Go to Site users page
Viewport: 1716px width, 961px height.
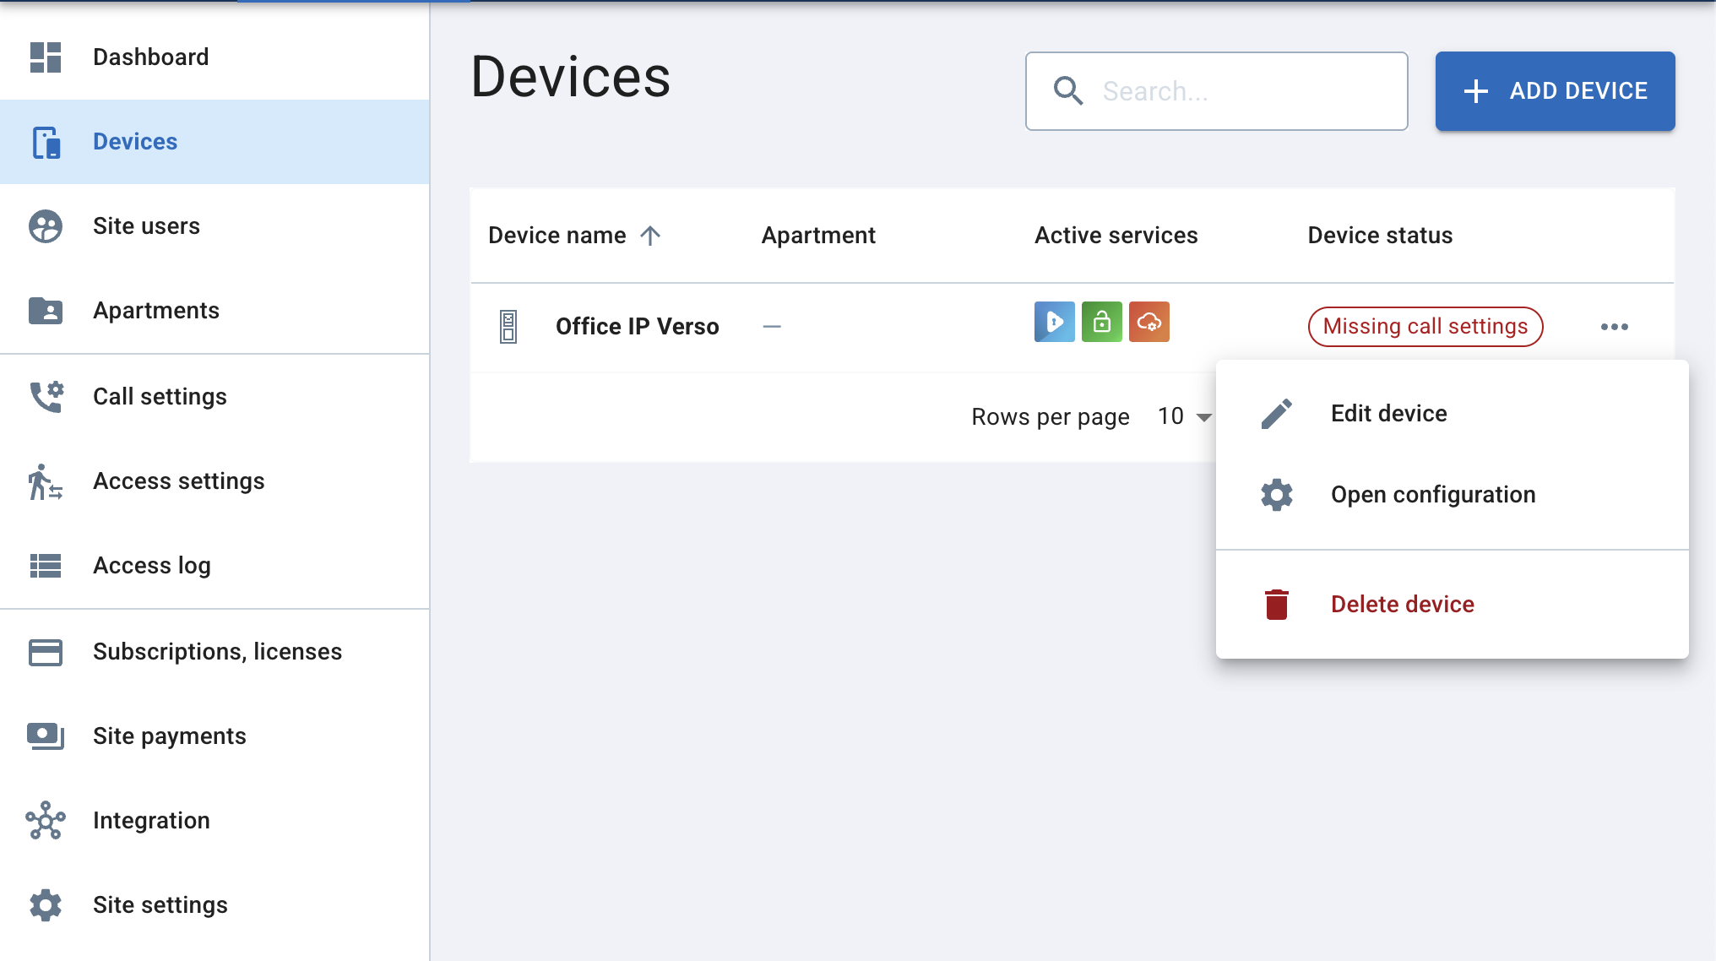pyautogui.click(x=146, y=226)
